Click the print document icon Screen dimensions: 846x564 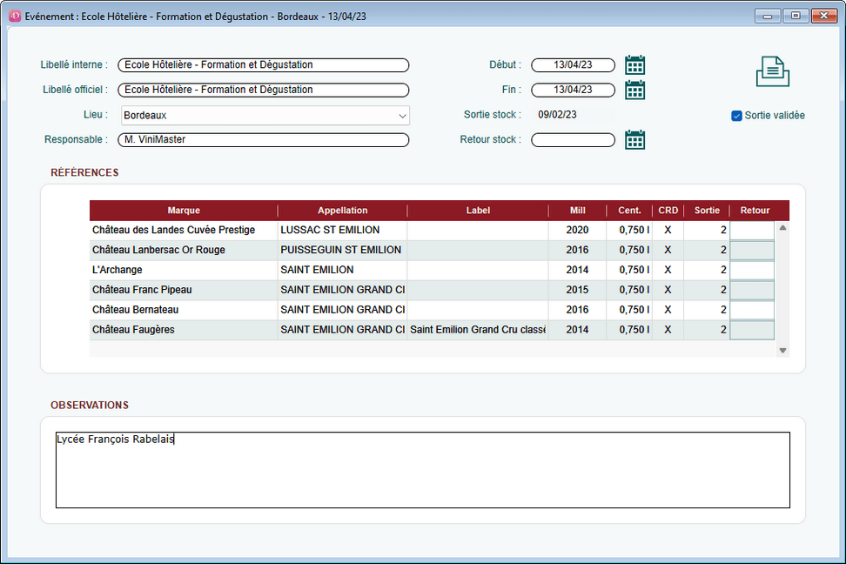[x=772, y=71]
